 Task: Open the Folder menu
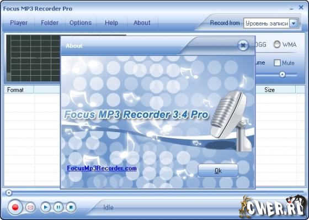50,23
